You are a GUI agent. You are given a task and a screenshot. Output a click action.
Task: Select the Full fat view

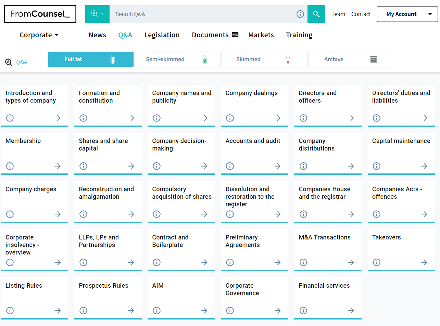[x=91, y=59]
